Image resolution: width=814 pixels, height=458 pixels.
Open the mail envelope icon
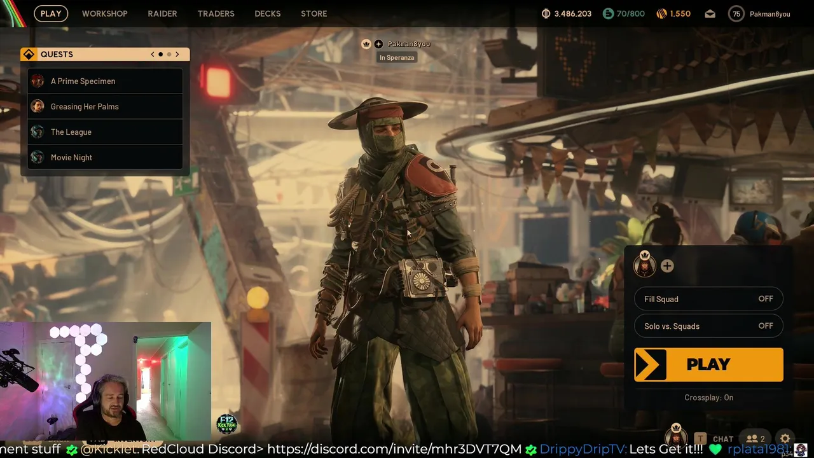click(x=710, y=14)
